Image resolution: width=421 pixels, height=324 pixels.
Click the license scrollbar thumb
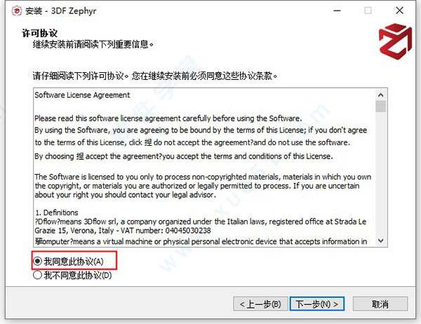(x=380, y=107)
